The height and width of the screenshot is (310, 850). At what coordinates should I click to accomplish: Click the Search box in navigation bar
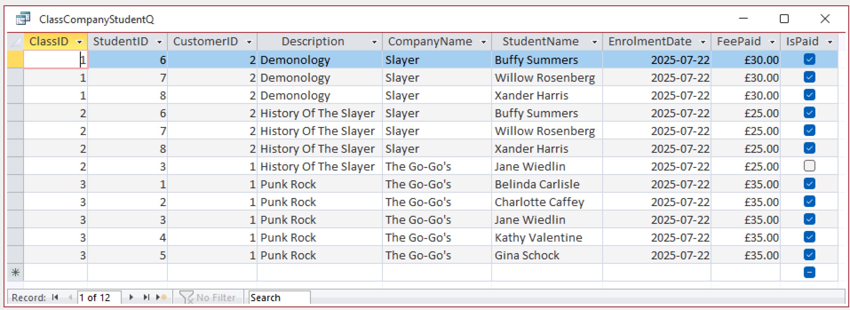point(279,298)
